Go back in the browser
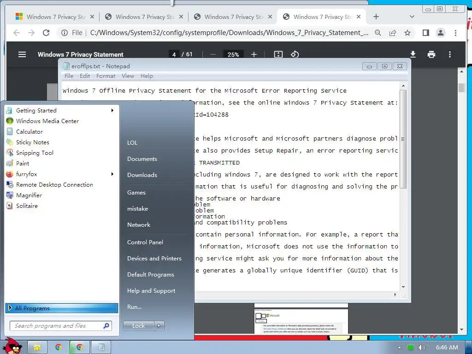 17,33
